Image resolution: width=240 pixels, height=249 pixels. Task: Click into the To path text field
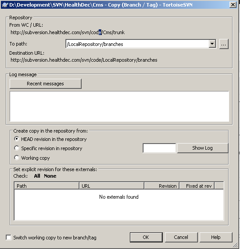point(137,44)
